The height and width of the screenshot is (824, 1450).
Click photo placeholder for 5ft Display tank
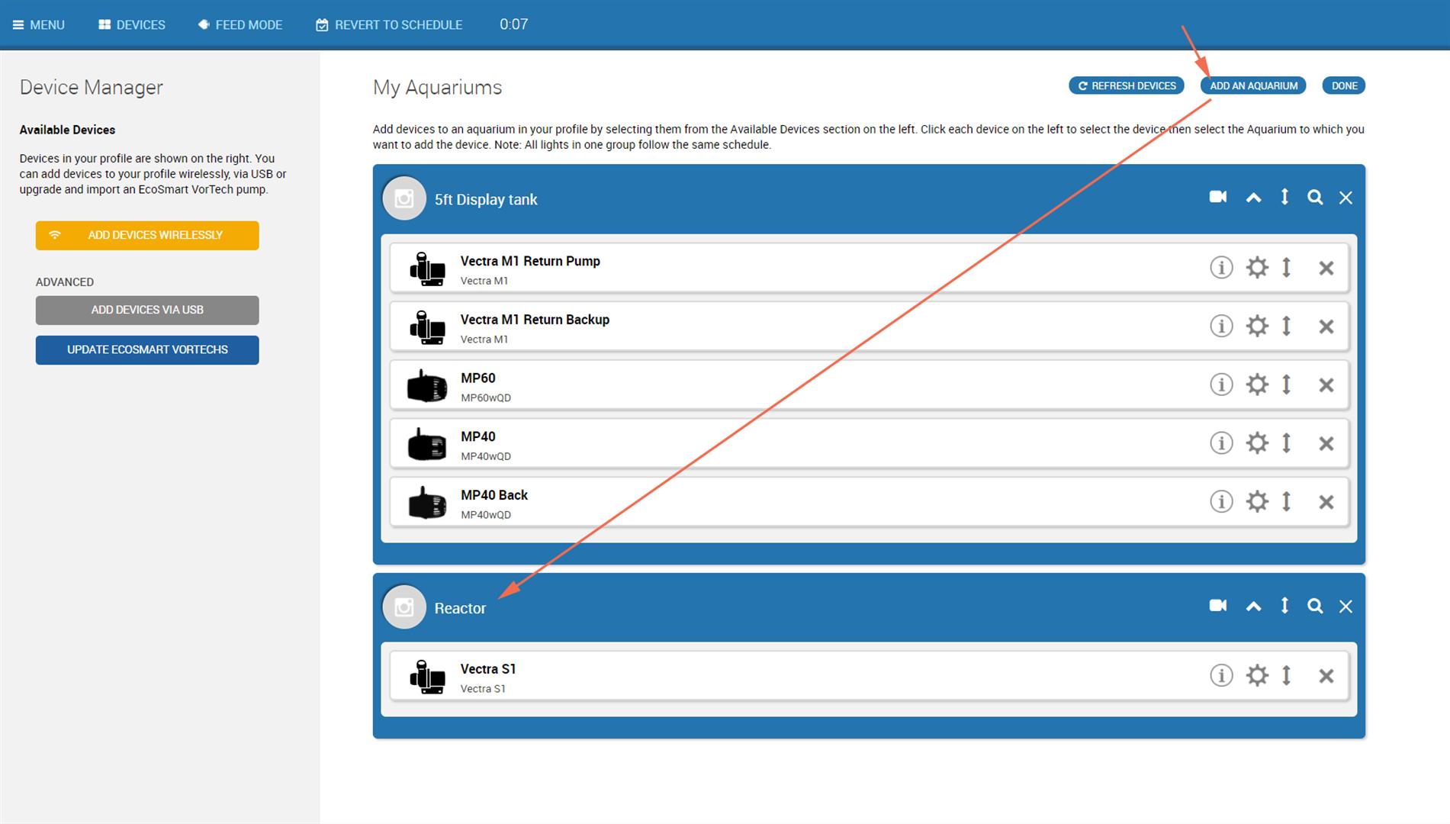pos(404,199)
